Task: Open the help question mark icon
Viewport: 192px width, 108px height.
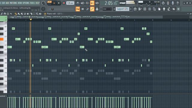Action: 178,3
